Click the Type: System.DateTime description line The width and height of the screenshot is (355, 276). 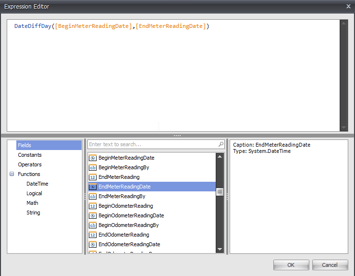262,151
